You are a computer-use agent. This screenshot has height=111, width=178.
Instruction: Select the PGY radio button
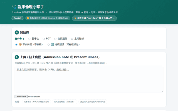44,39
